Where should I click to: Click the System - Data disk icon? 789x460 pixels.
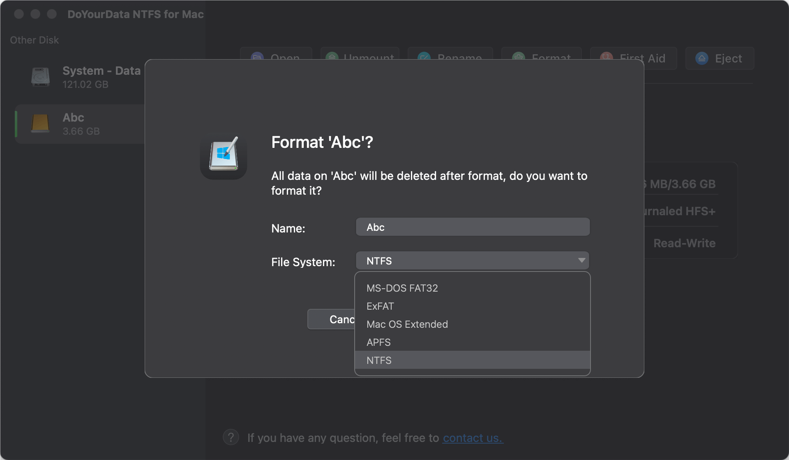tap(40, 77)
